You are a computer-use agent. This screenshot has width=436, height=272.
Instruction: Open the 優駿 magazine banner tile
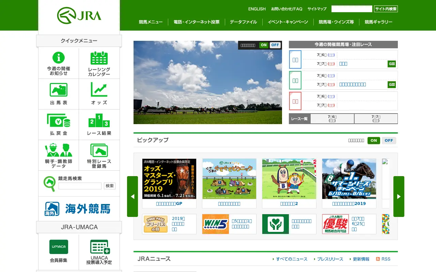click(x=349, y=224)
